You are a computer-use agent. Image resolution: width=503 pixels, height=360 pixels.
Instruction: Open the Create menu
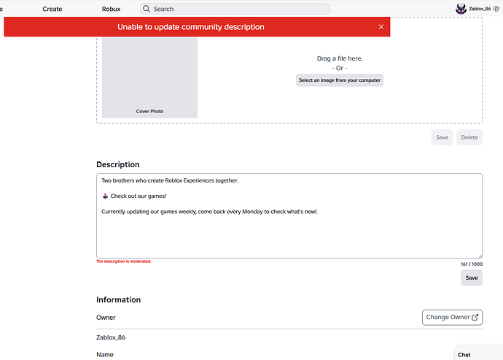[x=52, y=9]
